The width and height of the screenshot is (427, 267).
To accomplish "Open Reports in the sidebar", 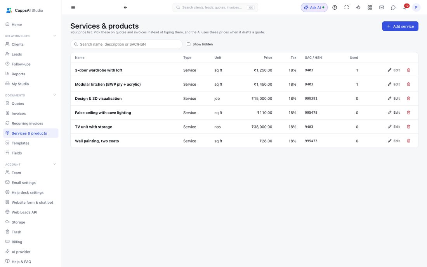I will point(31,74).
